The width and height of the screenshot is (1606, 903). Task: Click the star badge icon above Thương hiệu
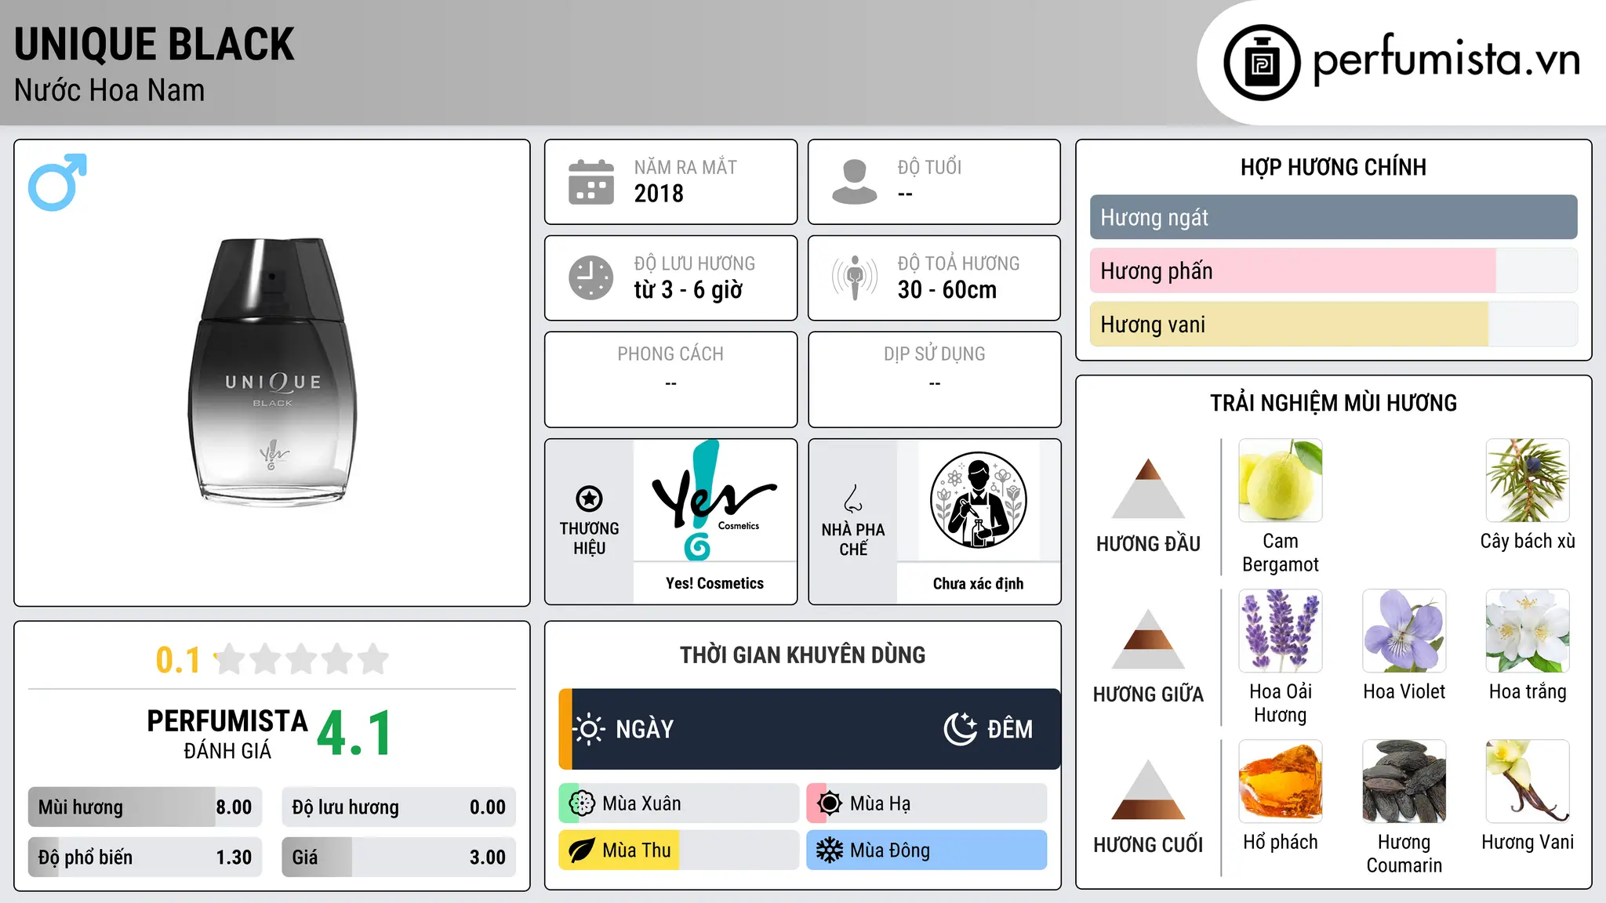tap(589, 499)
